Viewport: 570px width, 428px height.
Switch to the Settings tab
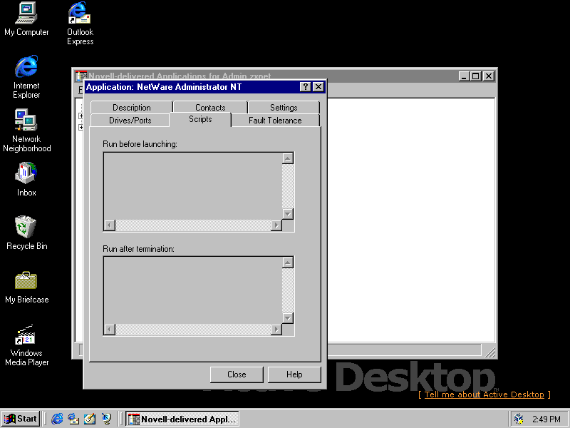click(284, 108)
